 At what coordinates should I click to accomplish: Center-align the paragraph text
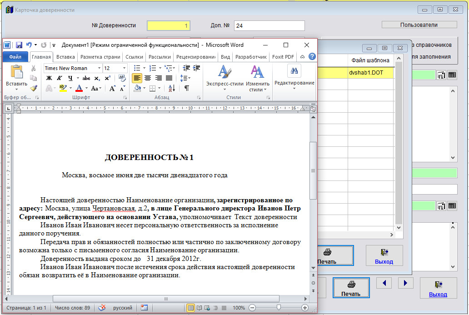coord(148,78)
